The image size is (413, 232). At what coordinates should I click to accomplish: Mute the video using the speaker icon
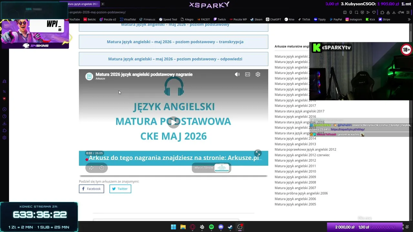pos(237,74)
